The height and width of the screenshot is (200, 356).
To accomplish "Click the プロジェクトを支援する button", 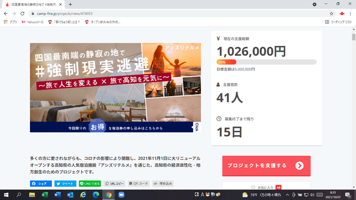I will (266, 166).
